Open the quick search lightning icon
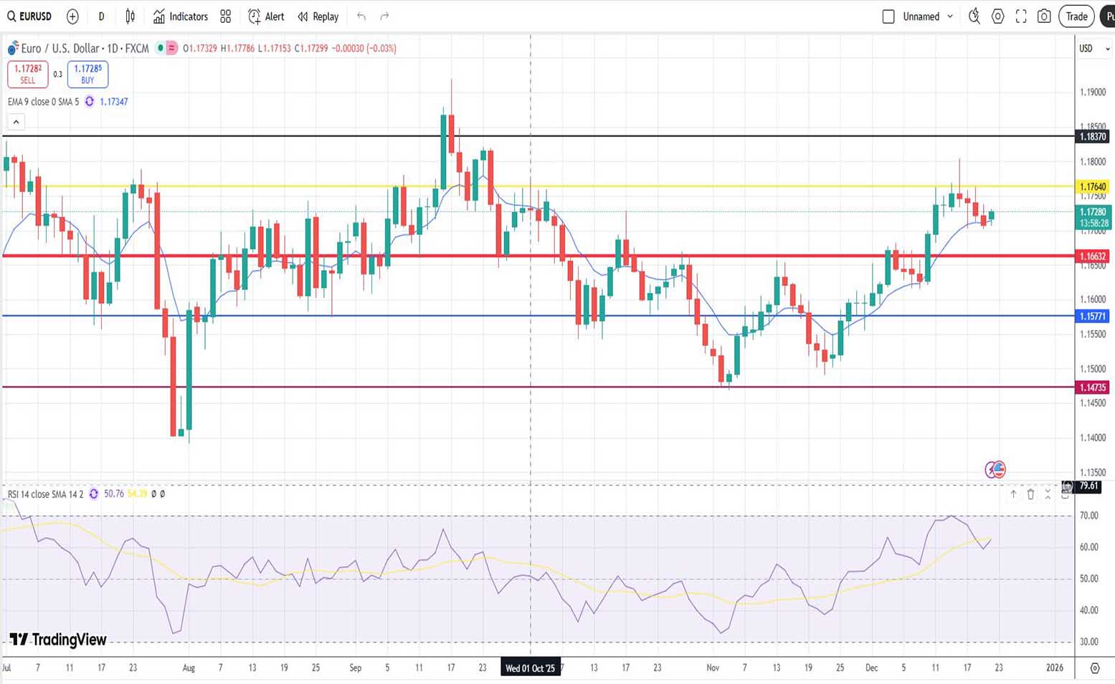 coord(974,16)
